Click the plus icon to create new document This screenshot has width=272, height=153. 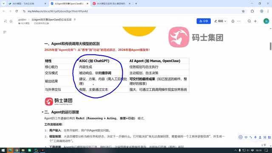pyautogui.click(x=255, y=21)
